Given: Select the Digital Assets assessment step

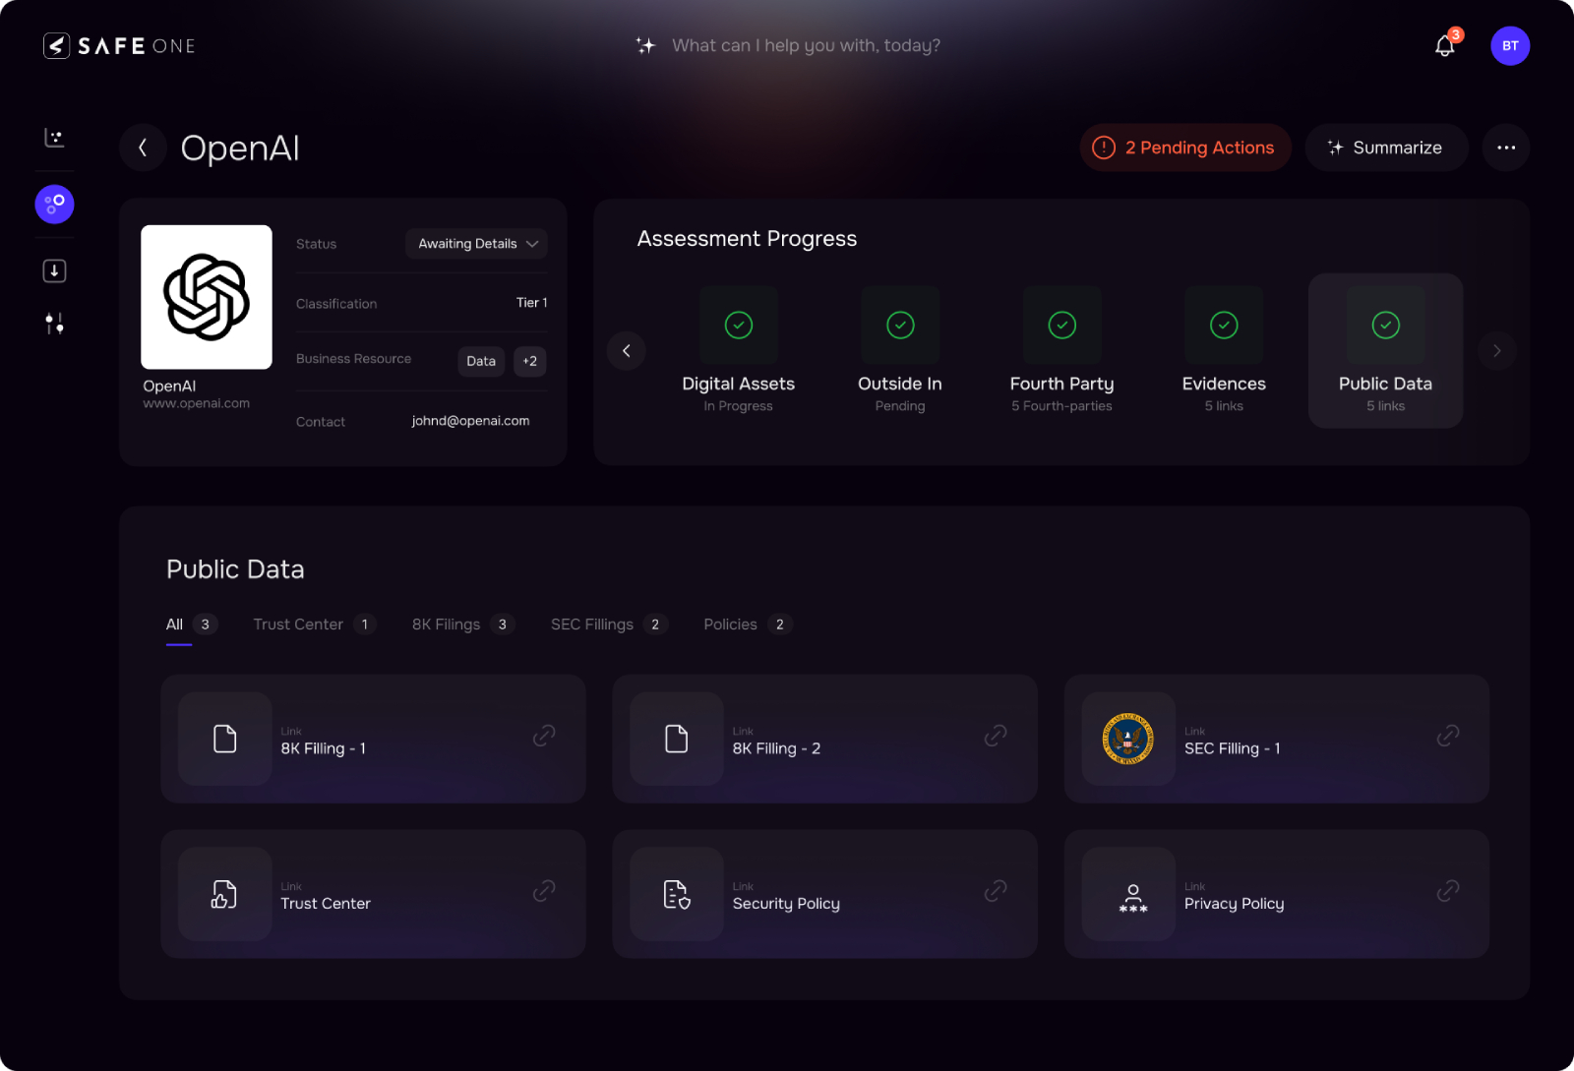Looking at the screenshot, I should 739,351.
